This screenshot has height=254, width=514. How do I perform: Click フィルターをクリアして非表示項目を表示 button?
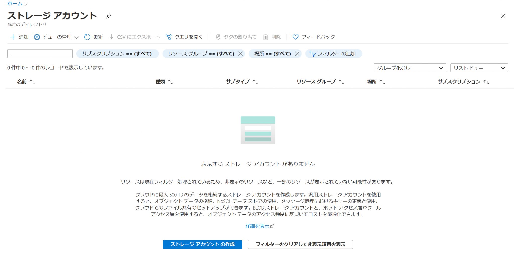tap(300, 244)
